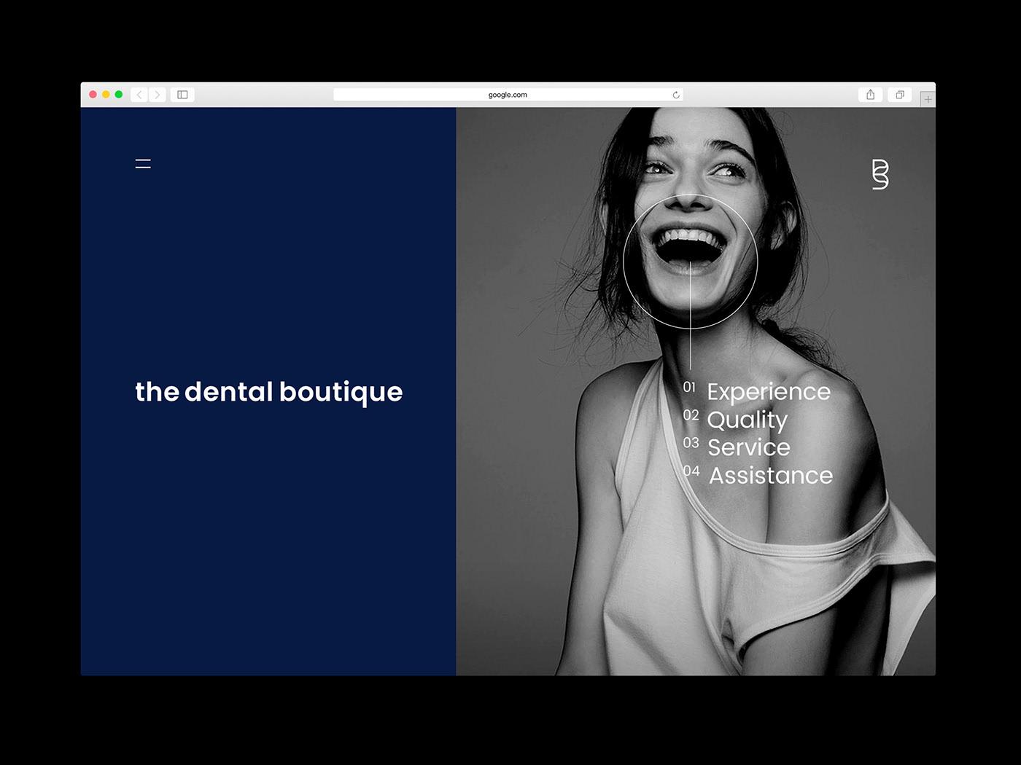Choose the Assistance link

[771, 476]
